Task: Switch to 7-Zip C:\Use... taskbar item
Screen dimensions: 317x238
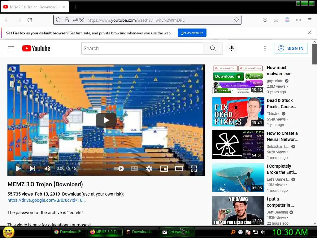Action: [177, 232]
